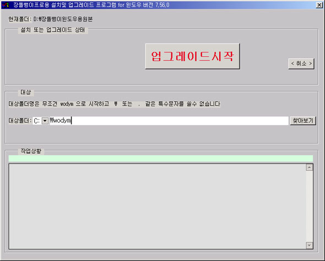Image resolution: width=325 pixels, height=261 pixels.
Task: Select the C: drive combo box text
Action: click(x=37, y=121)
